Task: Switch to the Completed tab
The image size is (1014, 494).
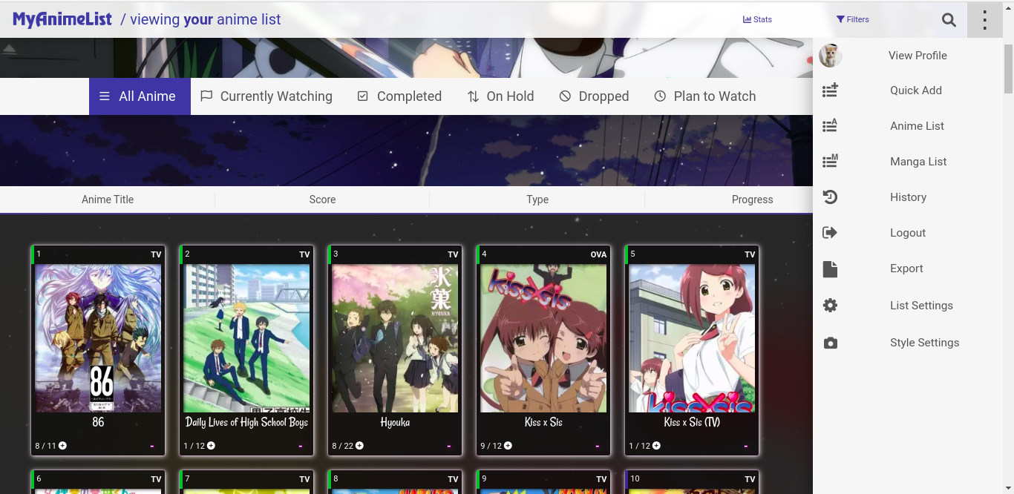Action: point(399,96)
